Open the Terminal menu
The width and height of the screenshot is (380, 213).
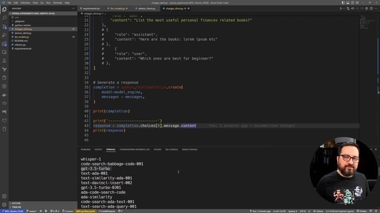(58, 2)
